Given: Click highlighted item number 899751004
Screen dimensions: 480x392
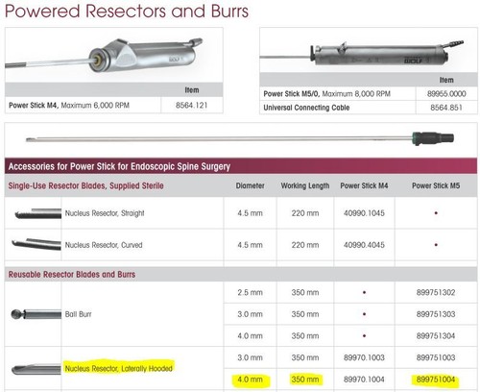Looking at the screenshot, I should (436, 380).
